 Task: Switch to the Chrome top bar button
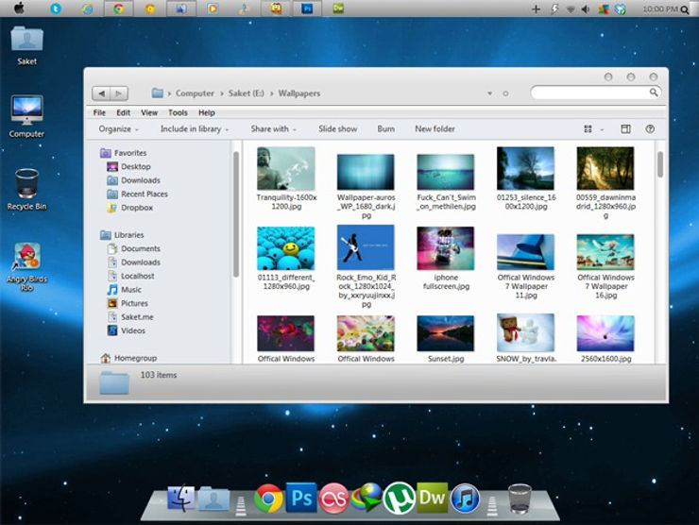point(118,8)
